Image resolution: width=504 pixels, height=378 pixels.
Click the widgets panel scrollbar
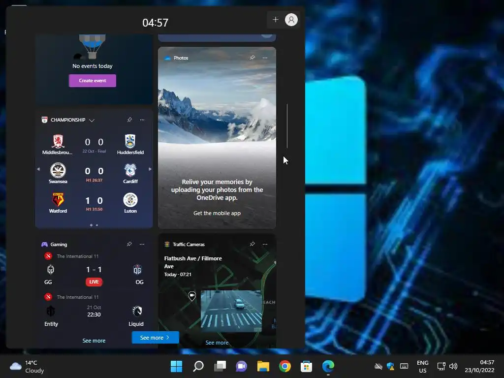tap(287, 126)
